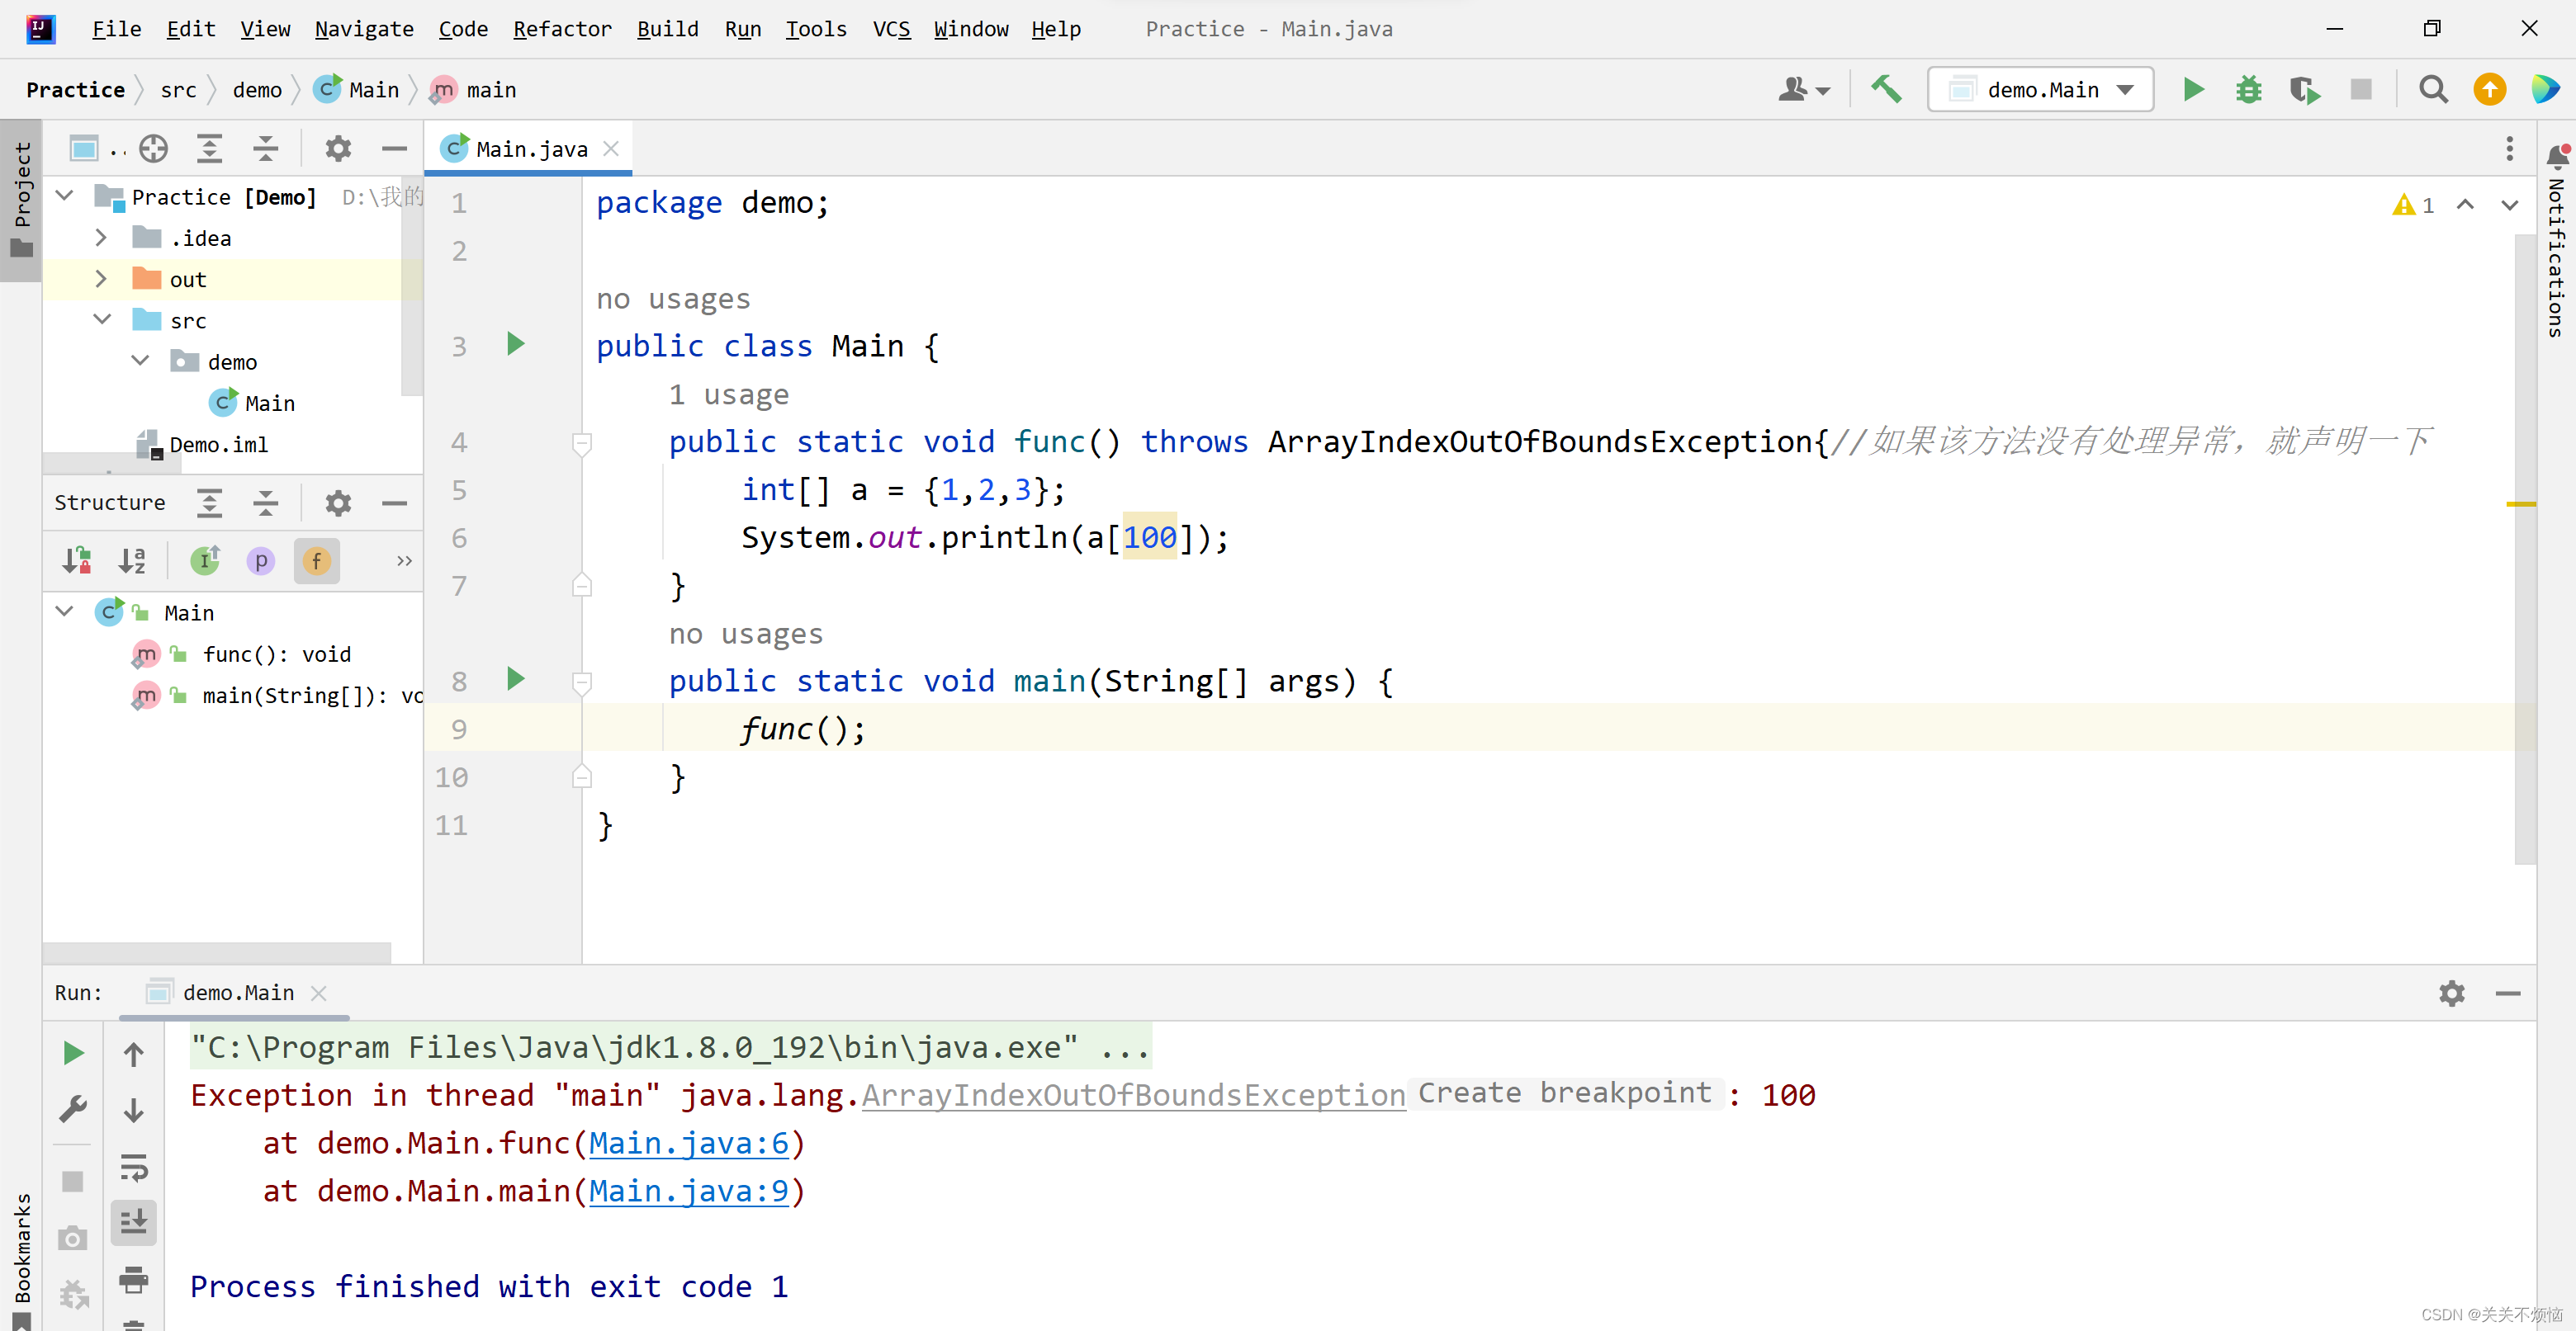2576x1331 pixels.
Task: Toggle Show Fields filter in Structure
Action: [316, 560]
